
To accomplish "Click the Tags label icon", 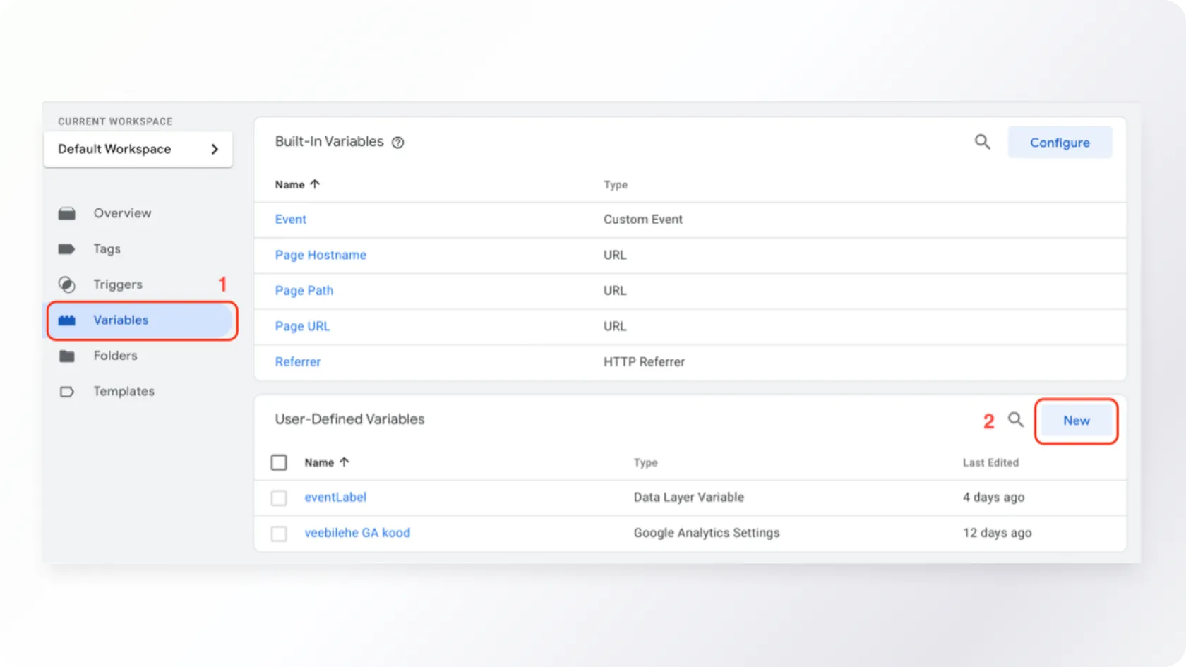I will 66,249.
